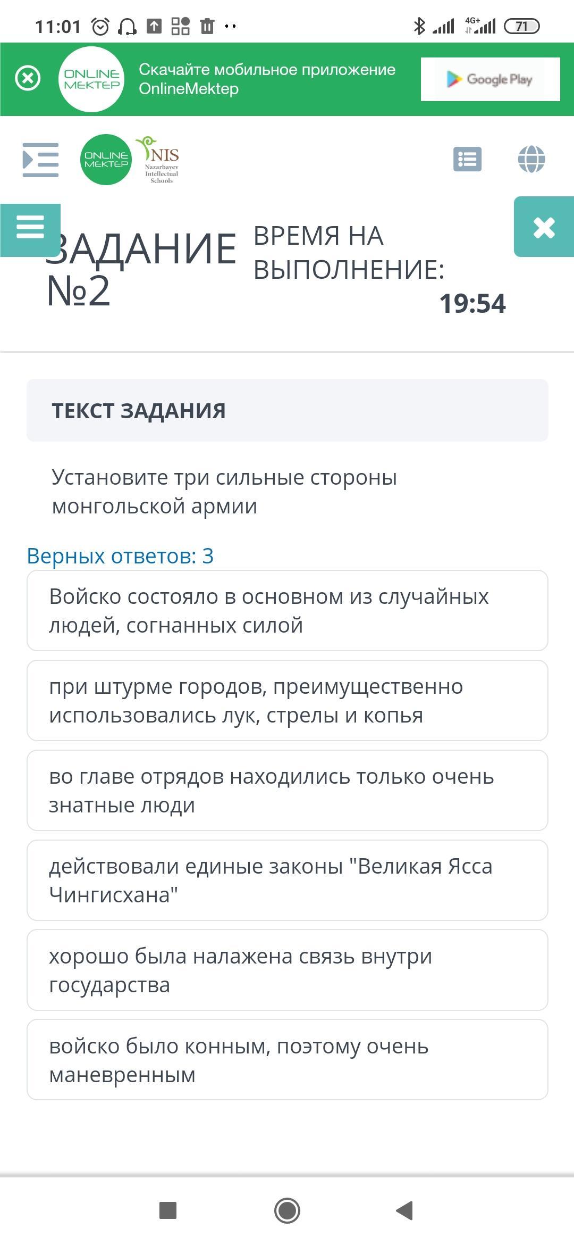Open the list view icon
The height and width of the screenshot is (1245, 574).
click(x=467, y=159)
